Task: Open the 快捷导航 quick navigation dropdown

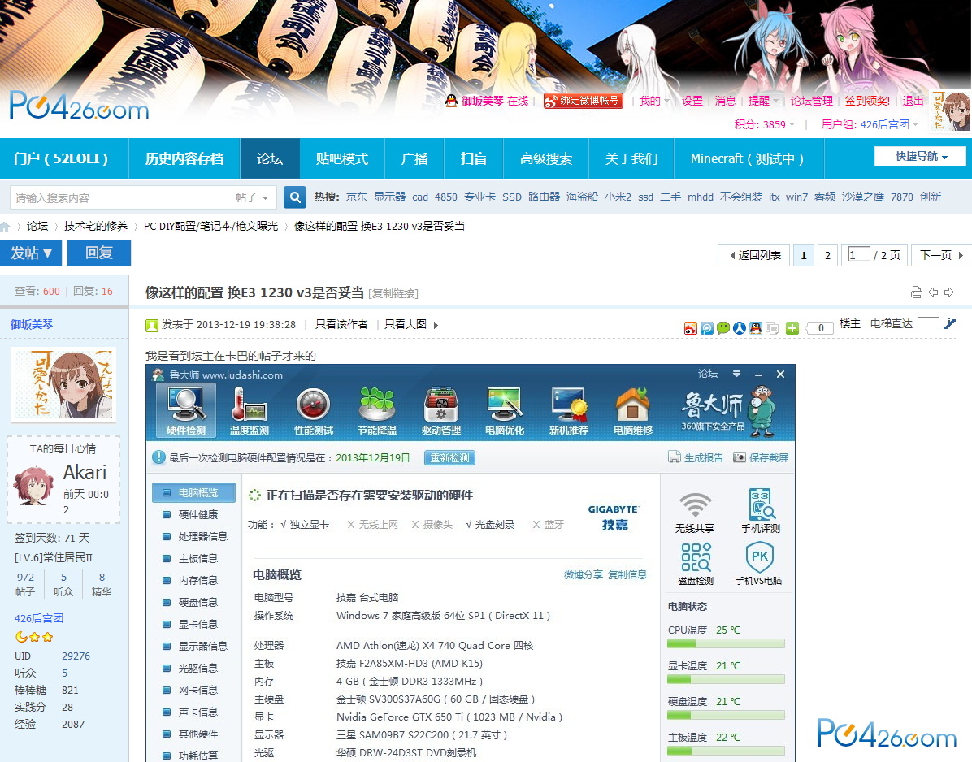Action: point(921,156)
